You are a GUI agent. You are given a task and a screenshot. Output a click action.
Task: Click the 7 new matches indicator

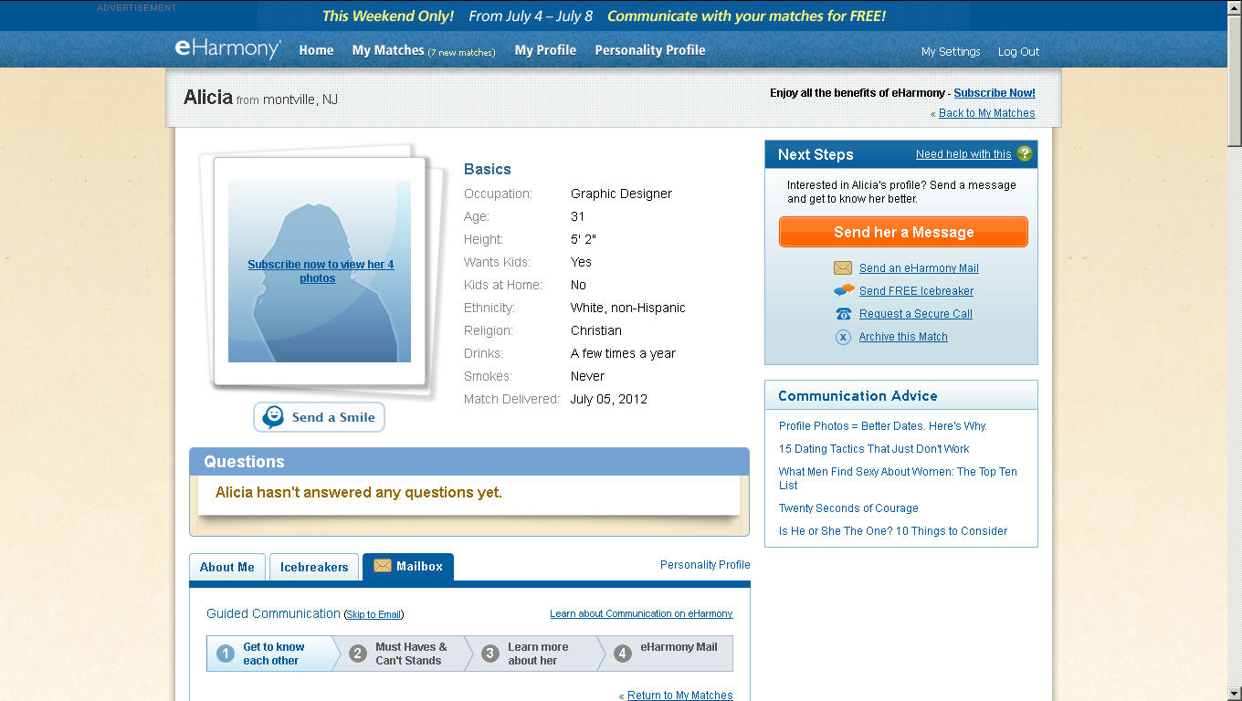coord(462,52)
